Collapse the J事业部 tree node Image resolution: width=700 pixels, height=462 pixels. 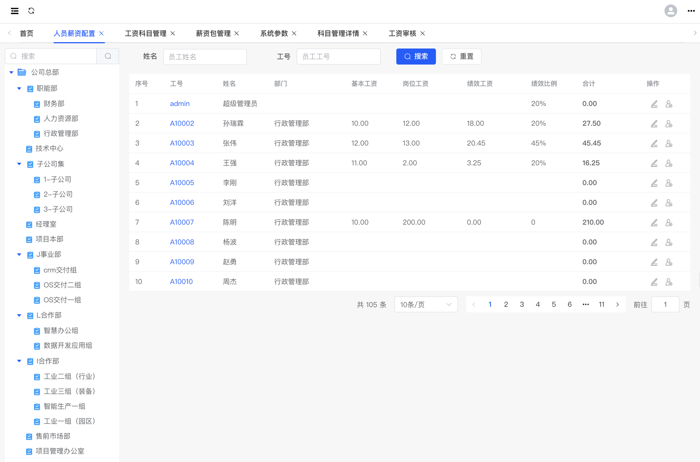tap(19, 255)
